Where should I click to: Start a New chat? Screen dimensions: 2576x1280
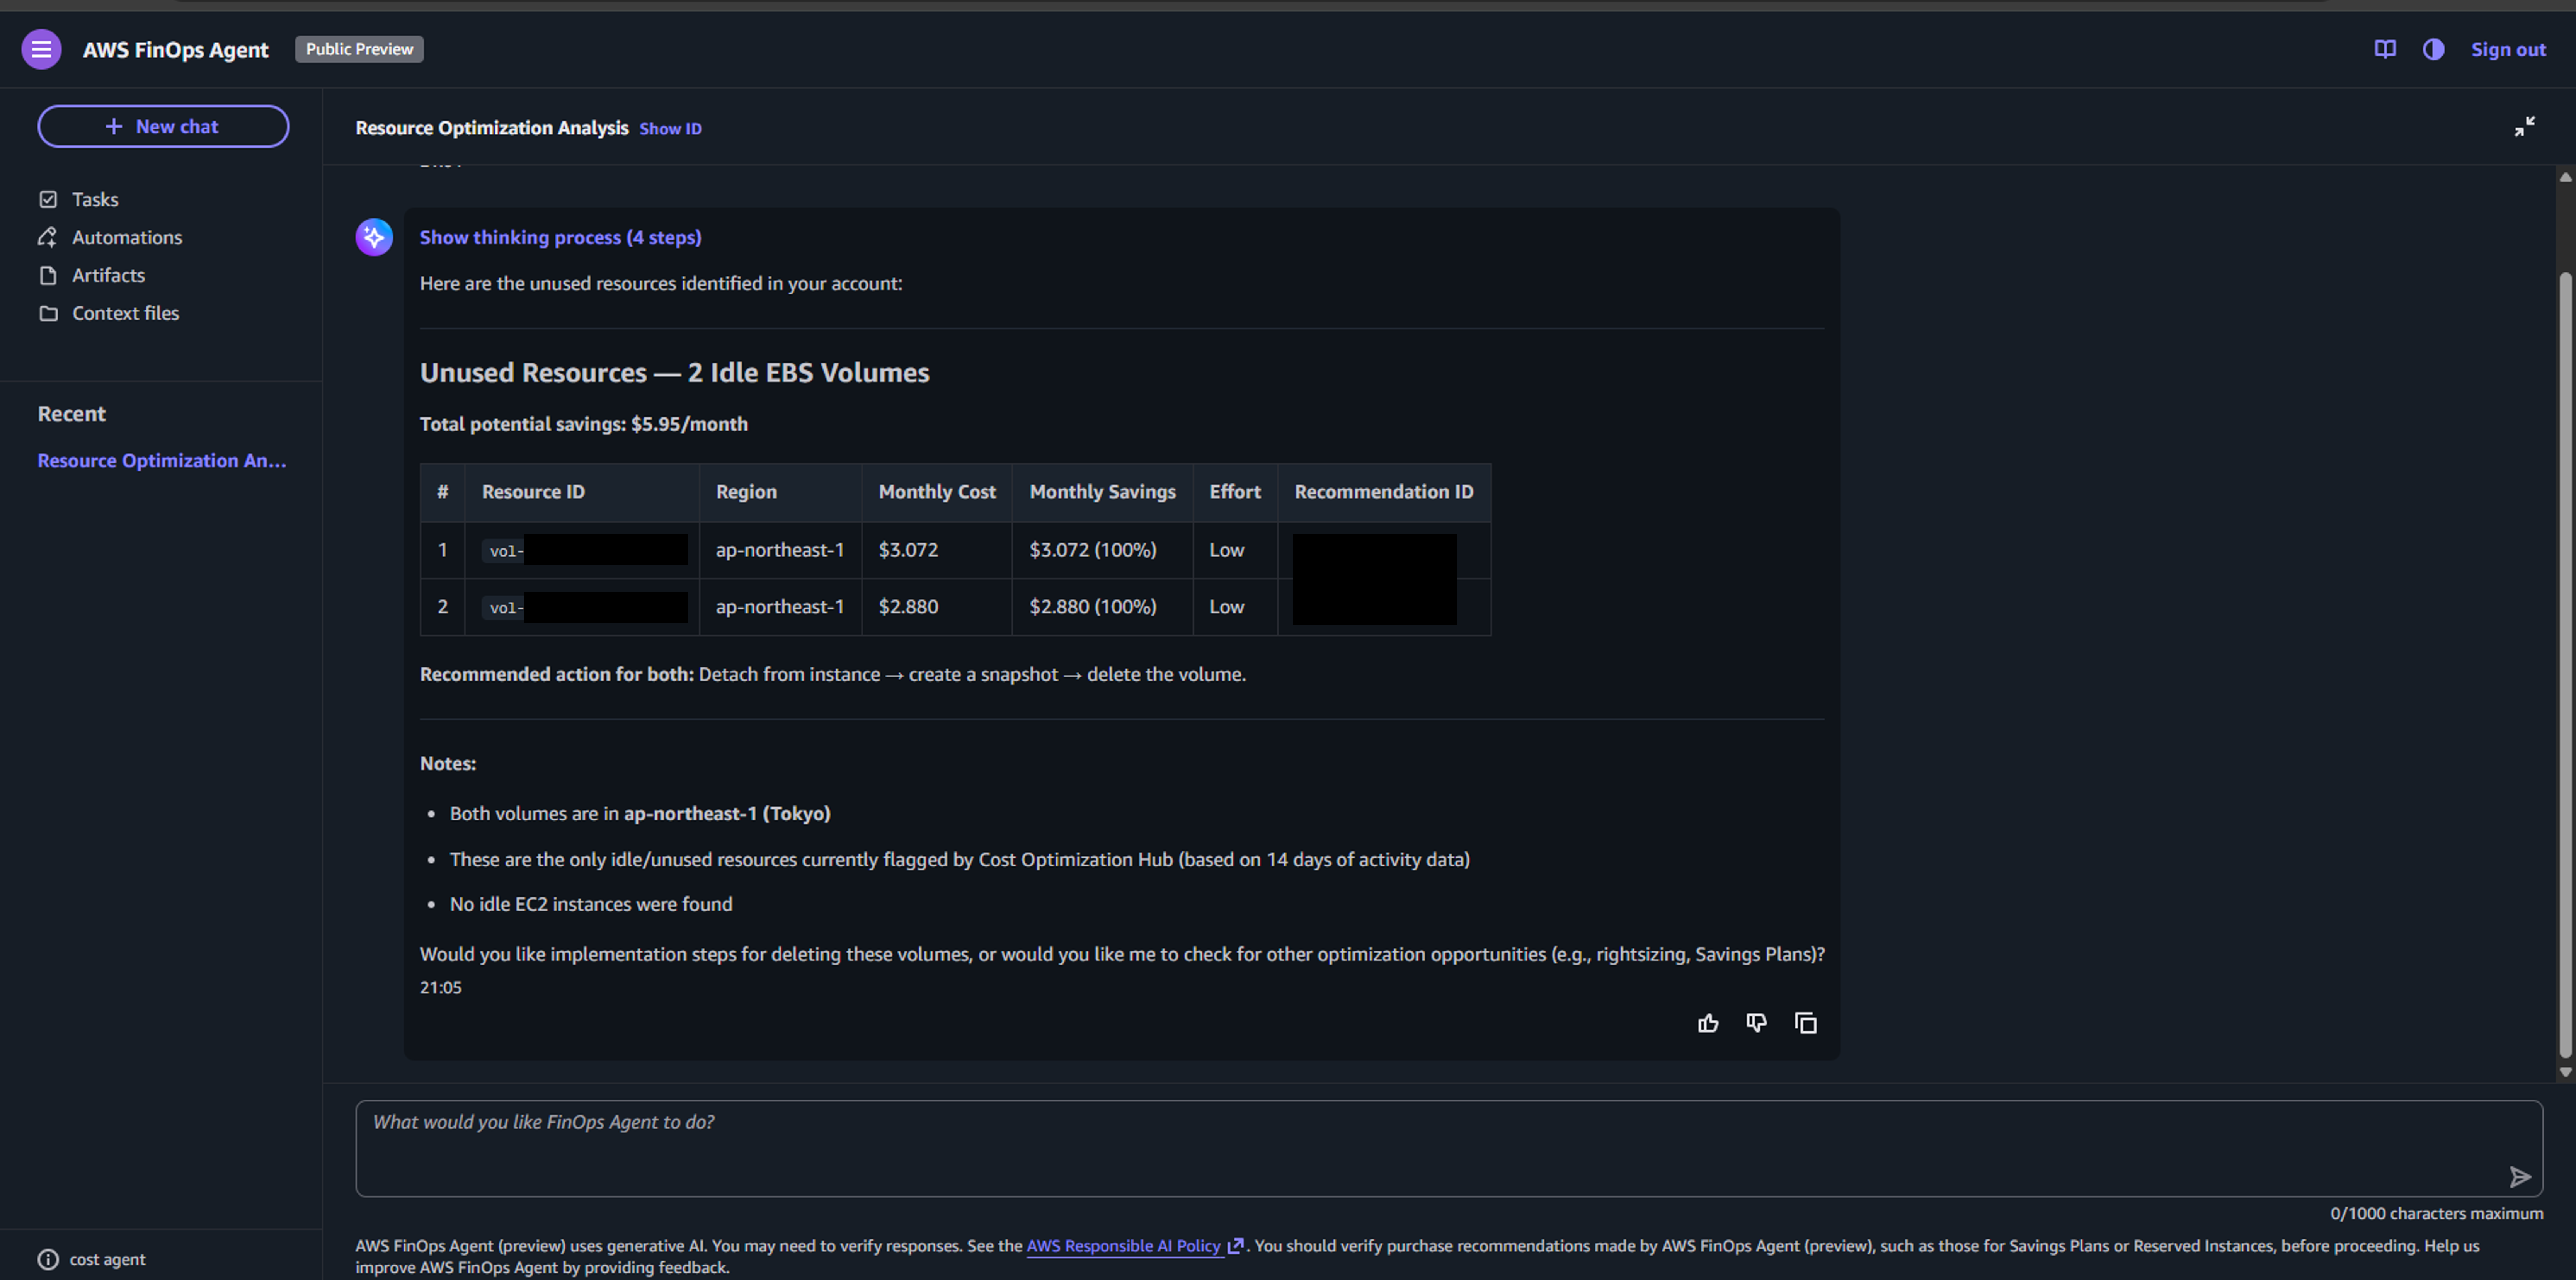coord(163,126)
